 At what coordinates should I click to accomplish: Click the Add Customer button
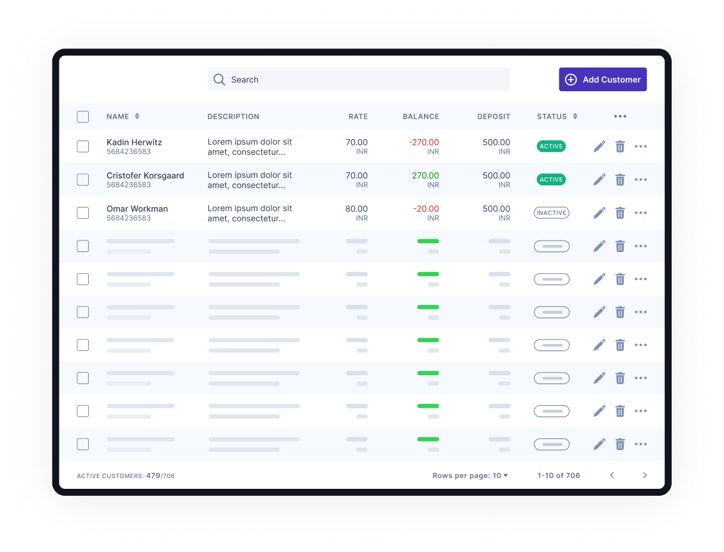(603, 80)
